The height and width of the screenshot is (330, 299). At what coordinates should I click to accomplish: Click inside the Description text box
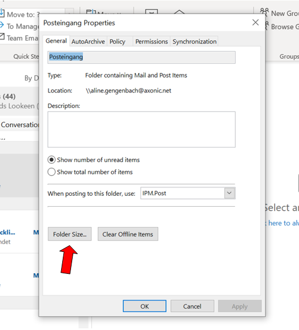point(142,129)
